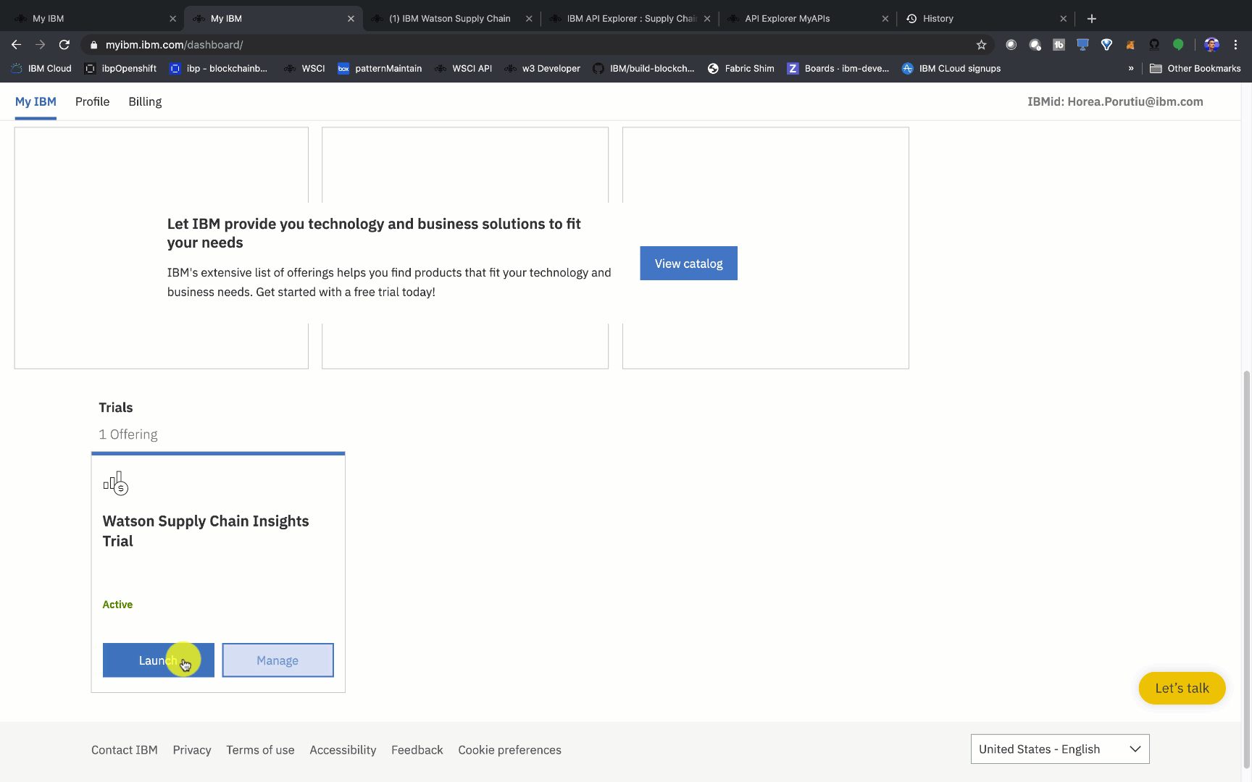Reload the current page
Viewport: 1252px width, 782px height.
point(64,45)
